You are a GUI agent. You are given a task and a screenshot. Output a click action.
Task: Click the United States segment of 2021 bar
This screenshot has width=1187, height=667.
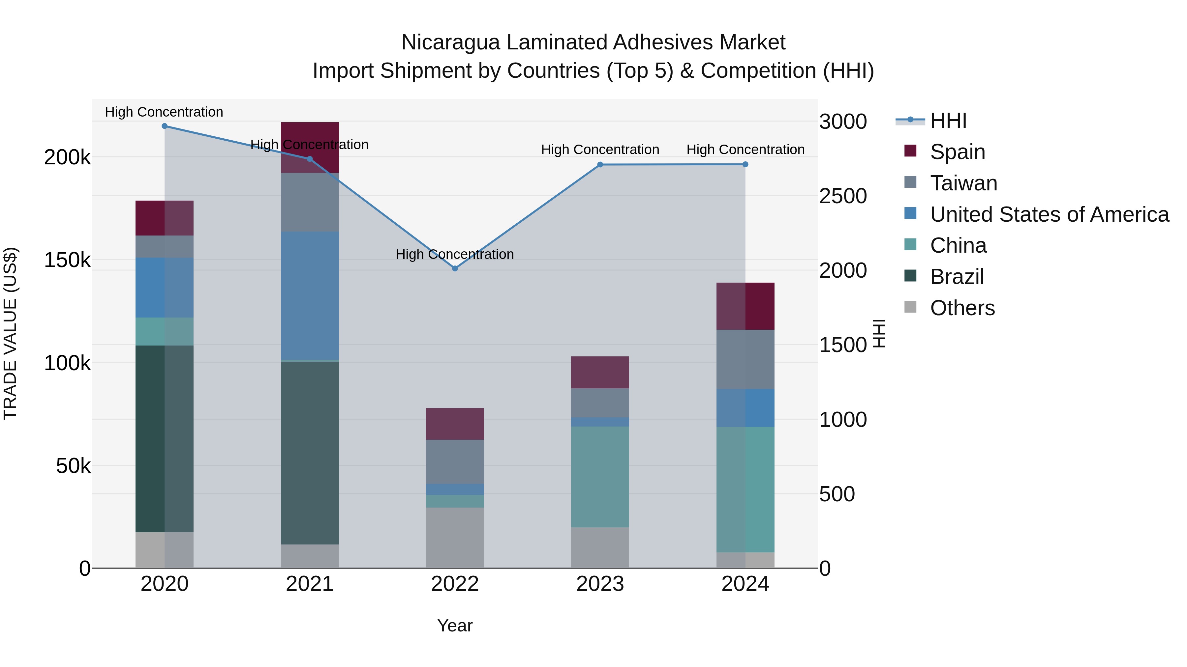310,295
